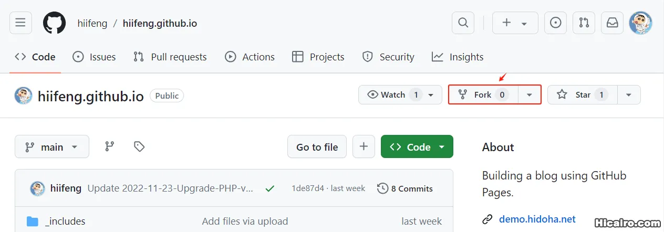This screenshot has height=232, width=664.
Task: Expand the Fork options dropdown arrow
Action: click(x=530, y=95)
